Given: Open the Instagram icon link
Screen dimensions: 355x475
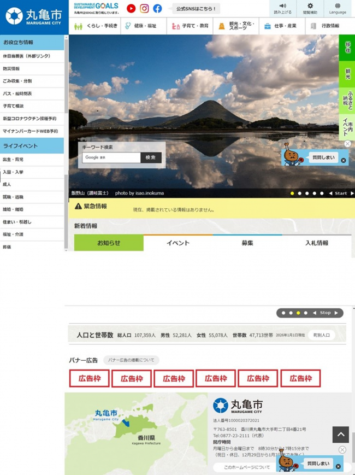Looking at the screenshot, I should 144,9.
